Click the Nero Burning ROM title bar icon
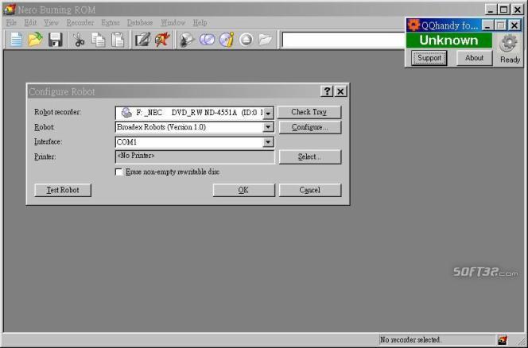This screenshot has height=348, width=528. pos(9,10)
